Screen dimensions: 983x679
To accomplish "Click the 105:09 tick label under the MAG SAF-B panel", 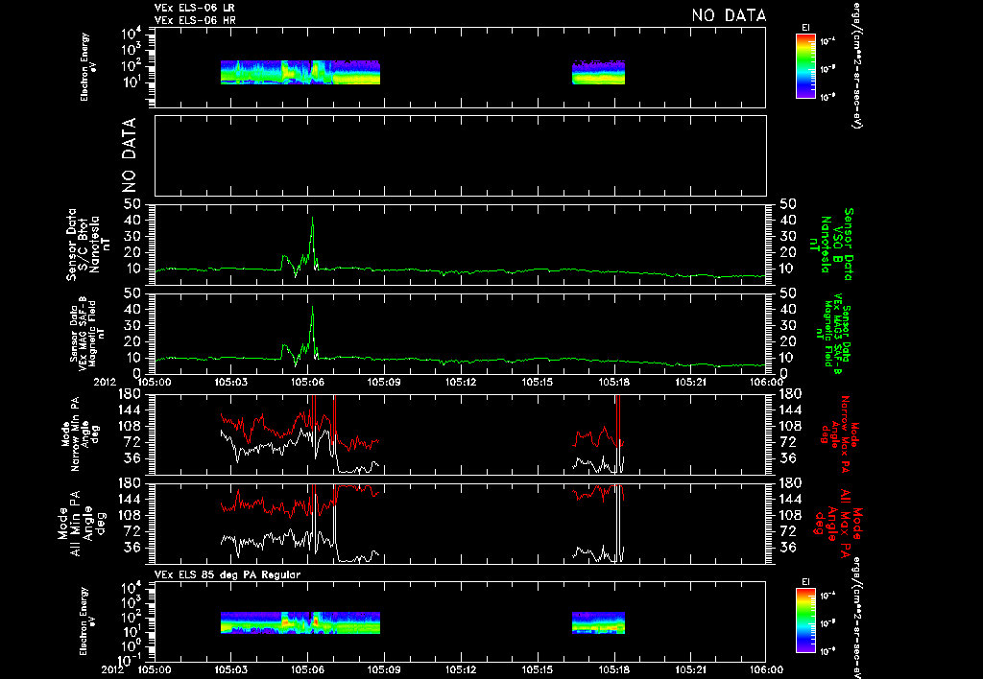I will pos(384,382).
